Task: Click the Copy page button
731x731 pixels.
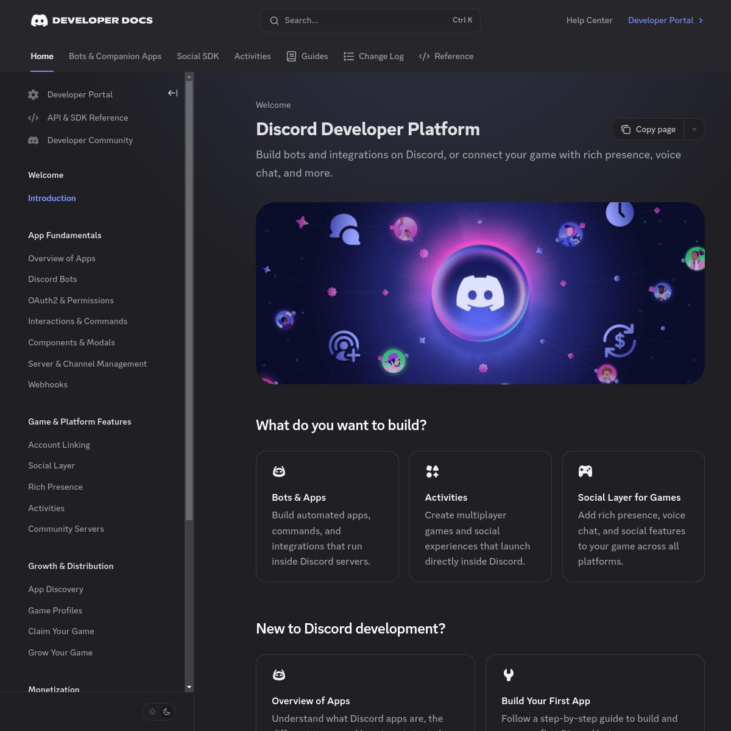Action: 649,129
